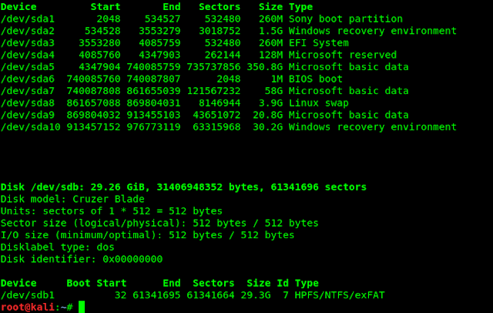The width and height of the screenshot is (493, 313).
Task: Click the /dev/sda2 device entry
Action: 28,31
